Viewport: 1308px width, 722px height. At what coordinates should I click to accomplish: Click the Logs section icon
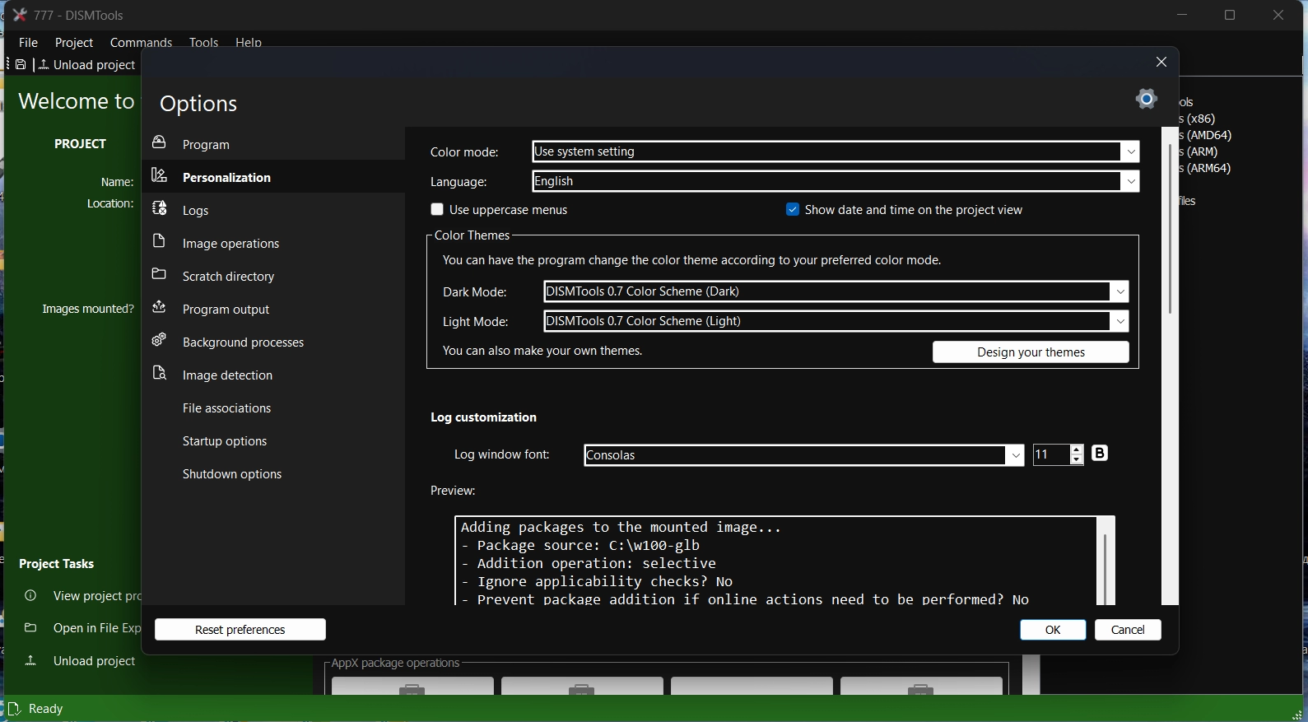tap(160, 209)
